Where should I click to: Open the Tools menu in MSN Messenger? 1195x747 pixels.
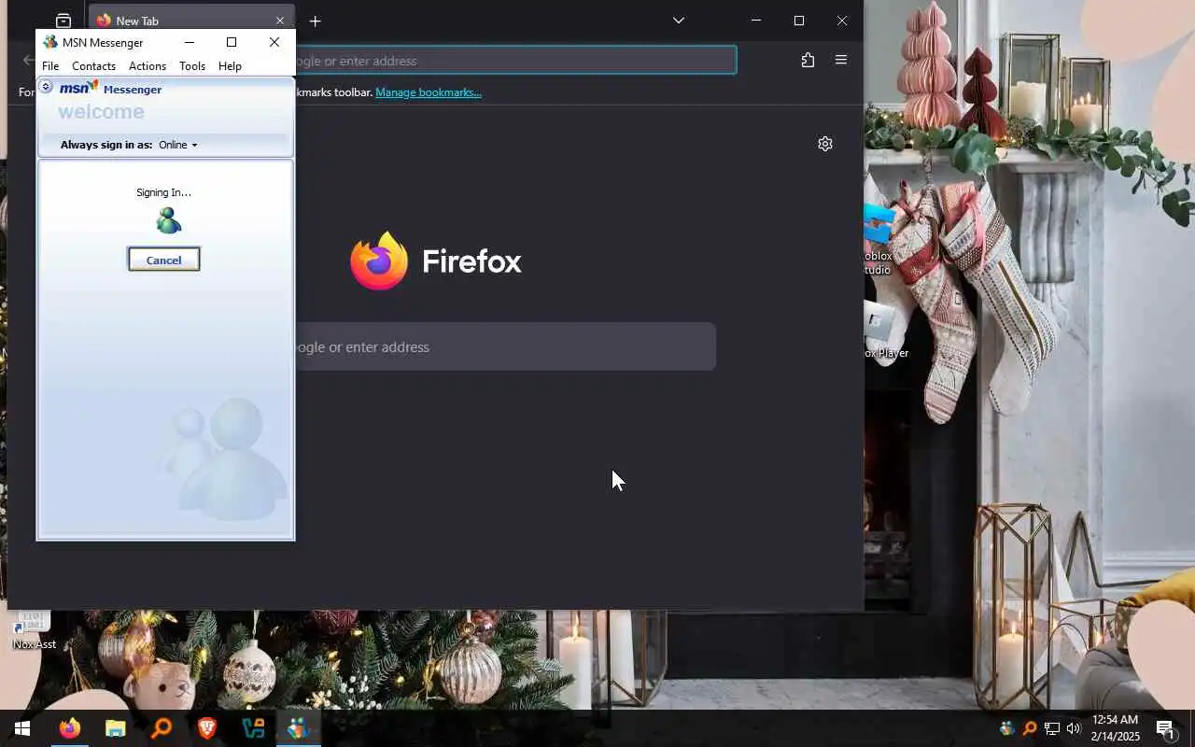(x=192, y=66)
